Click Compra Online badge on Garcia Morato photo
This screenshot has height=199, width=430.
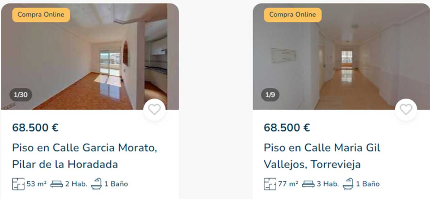41,15
